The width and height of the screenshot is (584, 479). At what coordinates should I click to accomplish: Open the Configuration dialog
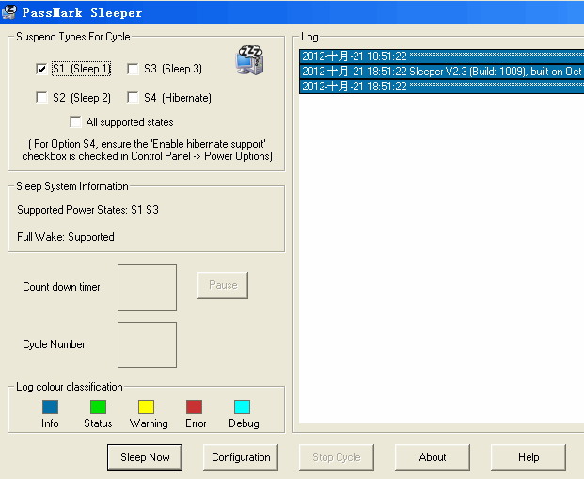(241, 457)
